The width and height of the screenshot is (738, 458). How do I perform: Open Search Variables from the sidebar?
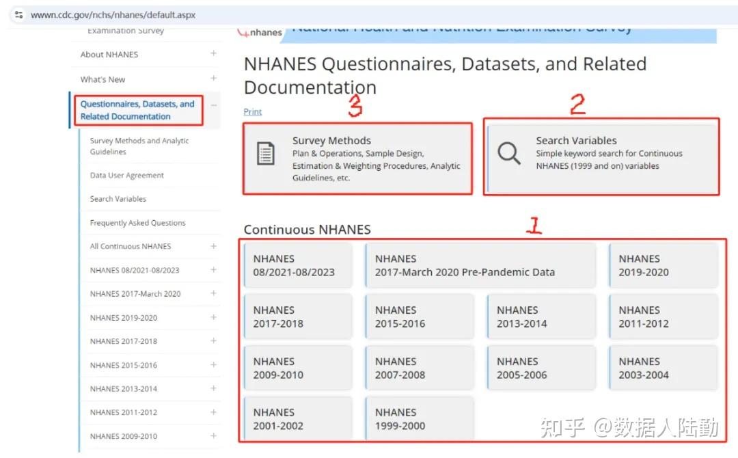pyautogui.click(x=120, y=198)
